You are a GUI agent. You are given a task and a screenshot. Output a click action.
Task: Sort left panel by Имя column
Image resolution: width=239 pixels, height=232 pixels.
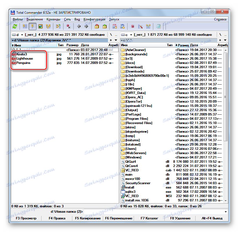pyautogui.click(x=34, y=45)
